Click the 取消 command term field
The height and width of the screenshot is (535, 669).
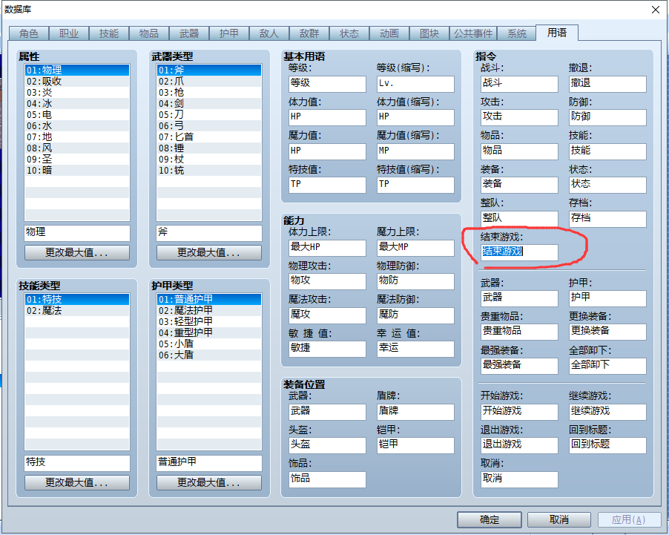pyautogui.click(x=519, y=479)
